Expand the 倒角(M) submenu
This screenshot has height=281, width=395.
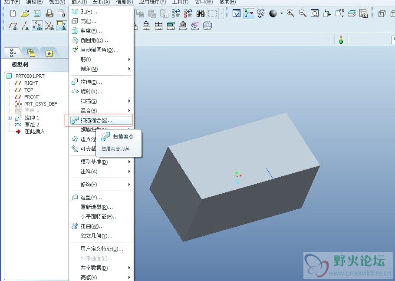[x=129, y=69]
